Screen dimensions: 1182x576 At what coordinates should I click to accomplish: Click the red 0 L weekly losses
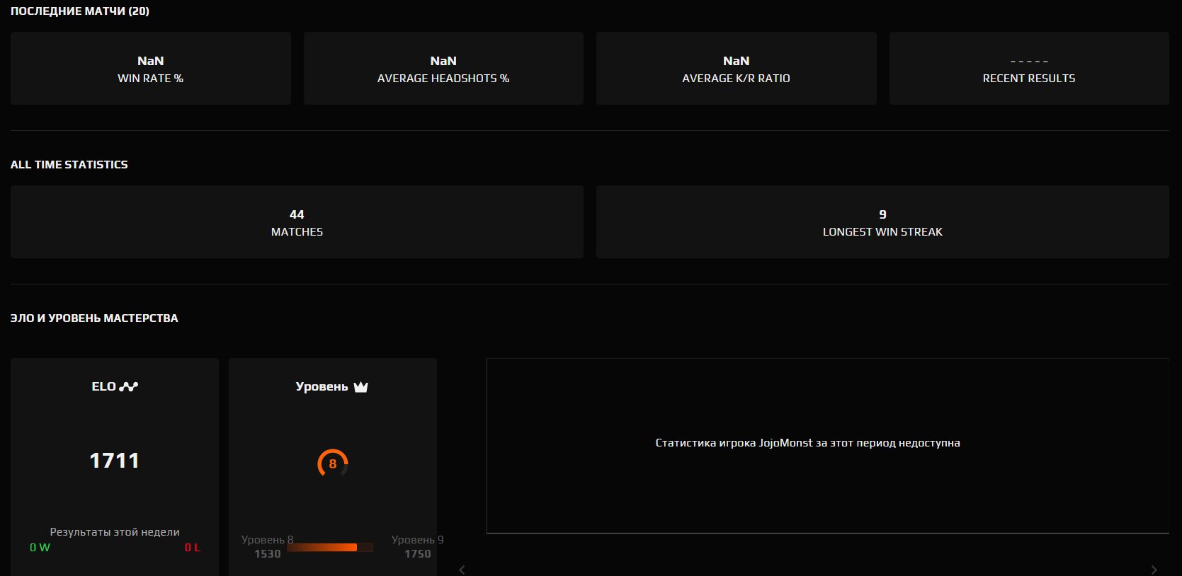pos(192,548)
